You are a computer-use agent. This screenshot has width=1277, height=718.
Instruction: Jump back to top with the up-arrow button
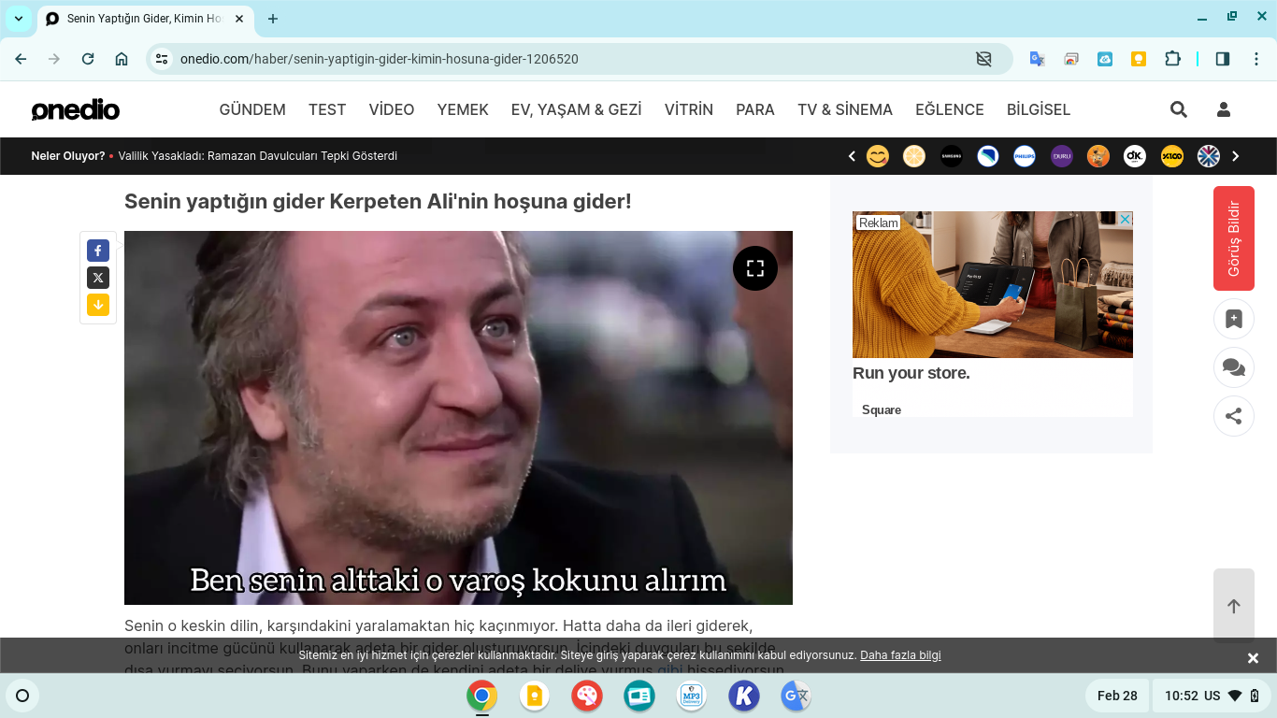[x=1234, y=606]
